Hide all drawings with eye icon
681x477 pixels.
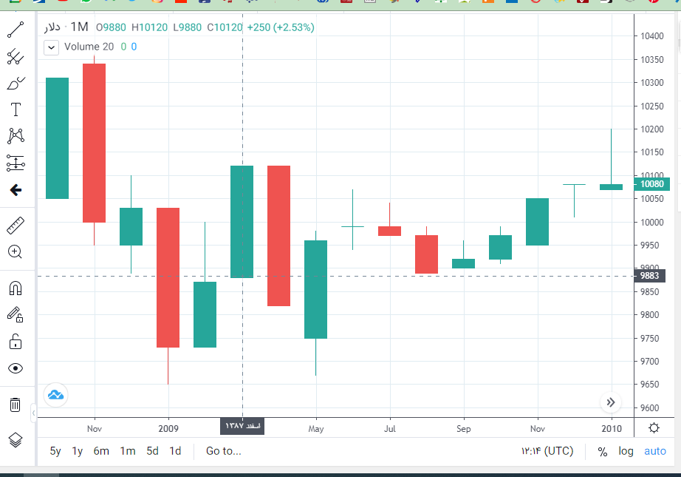pyautogui.click(x=16, y=368)
